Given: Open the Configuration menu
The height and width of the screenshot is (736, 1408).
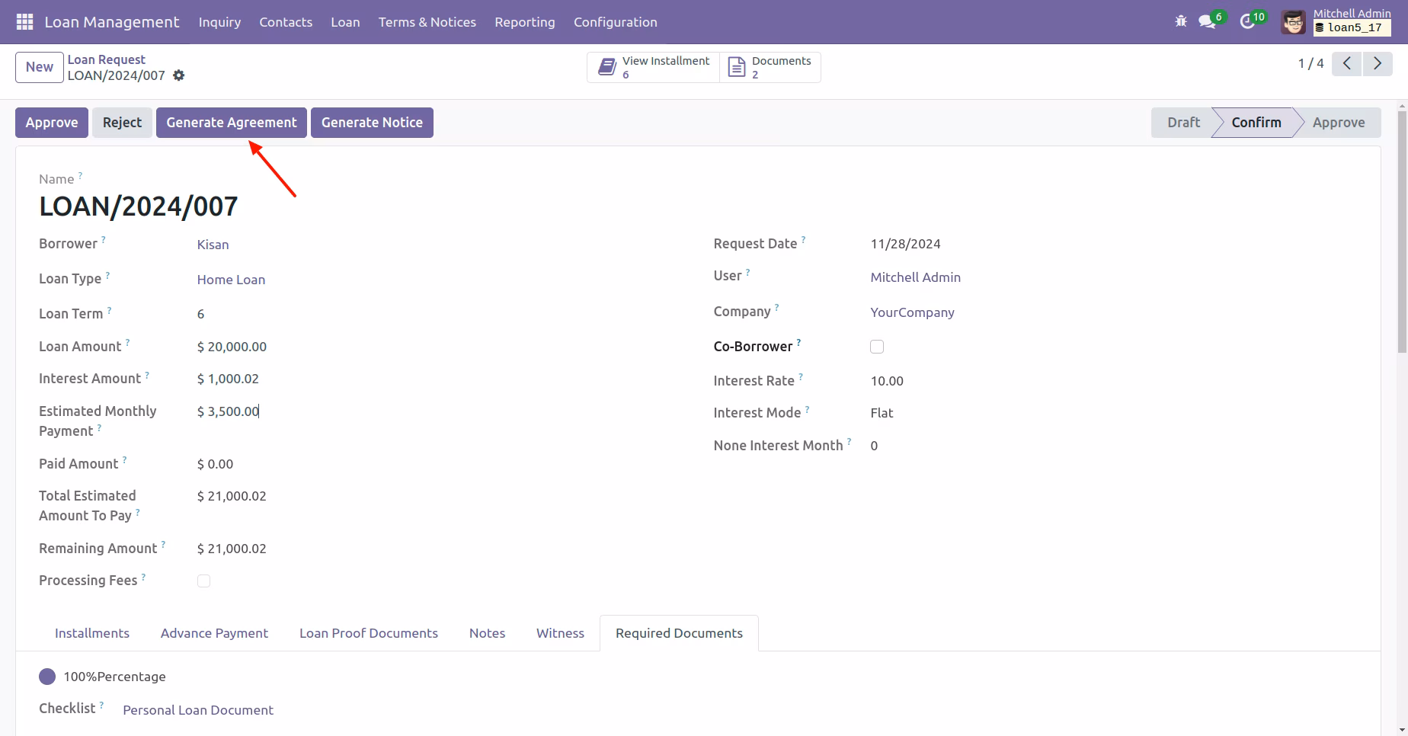Looking at the screenshot, I should (616, 22).
